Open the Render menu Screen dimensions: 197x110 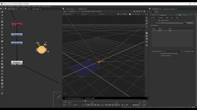tap(23, 6)
